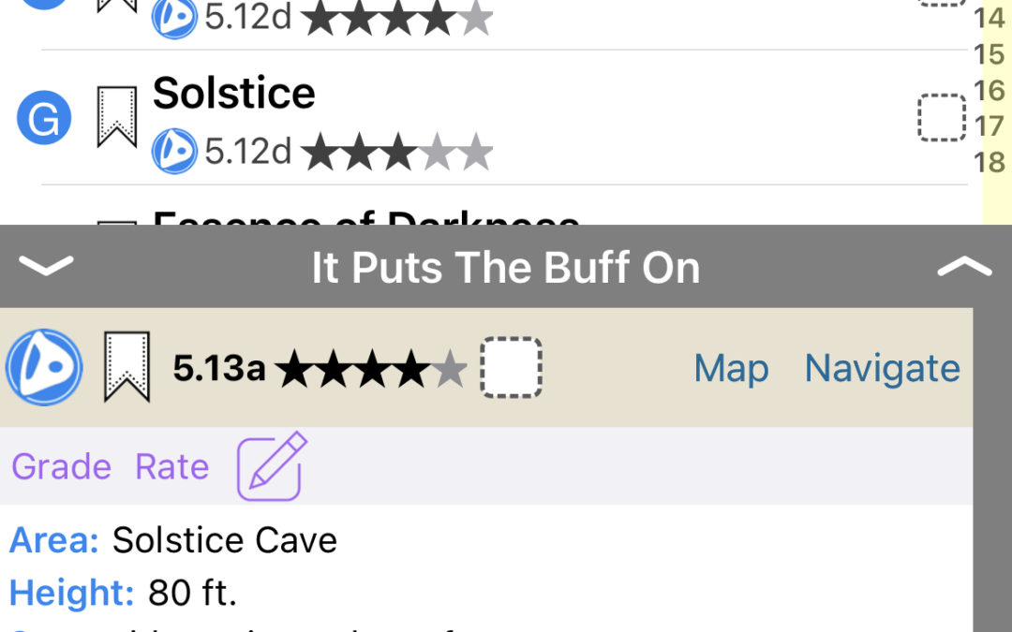Bookmark It Puts The Buff On
Viewport: 1012px width, 632px height.
coord(126,367)
